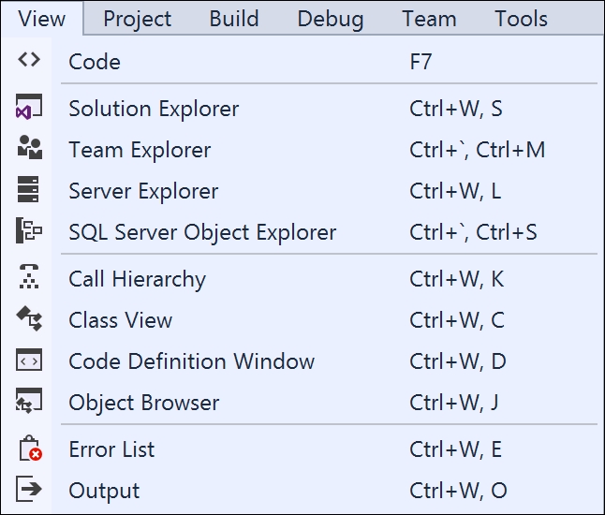Click the Code angle-brackets icon
Screen dimensions: 605x515
coord(29,60)
